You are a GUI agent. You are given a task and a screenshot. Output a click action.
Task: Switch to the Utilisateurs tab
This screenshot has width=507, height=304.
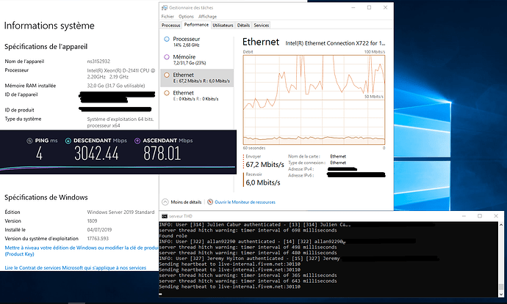(223, 25)
